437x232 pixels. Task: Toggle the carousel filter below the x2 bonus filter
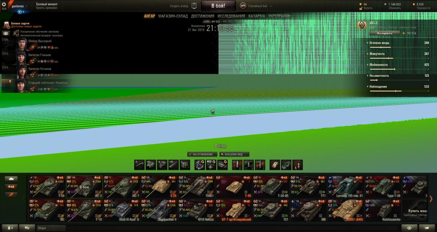[11, 194]
